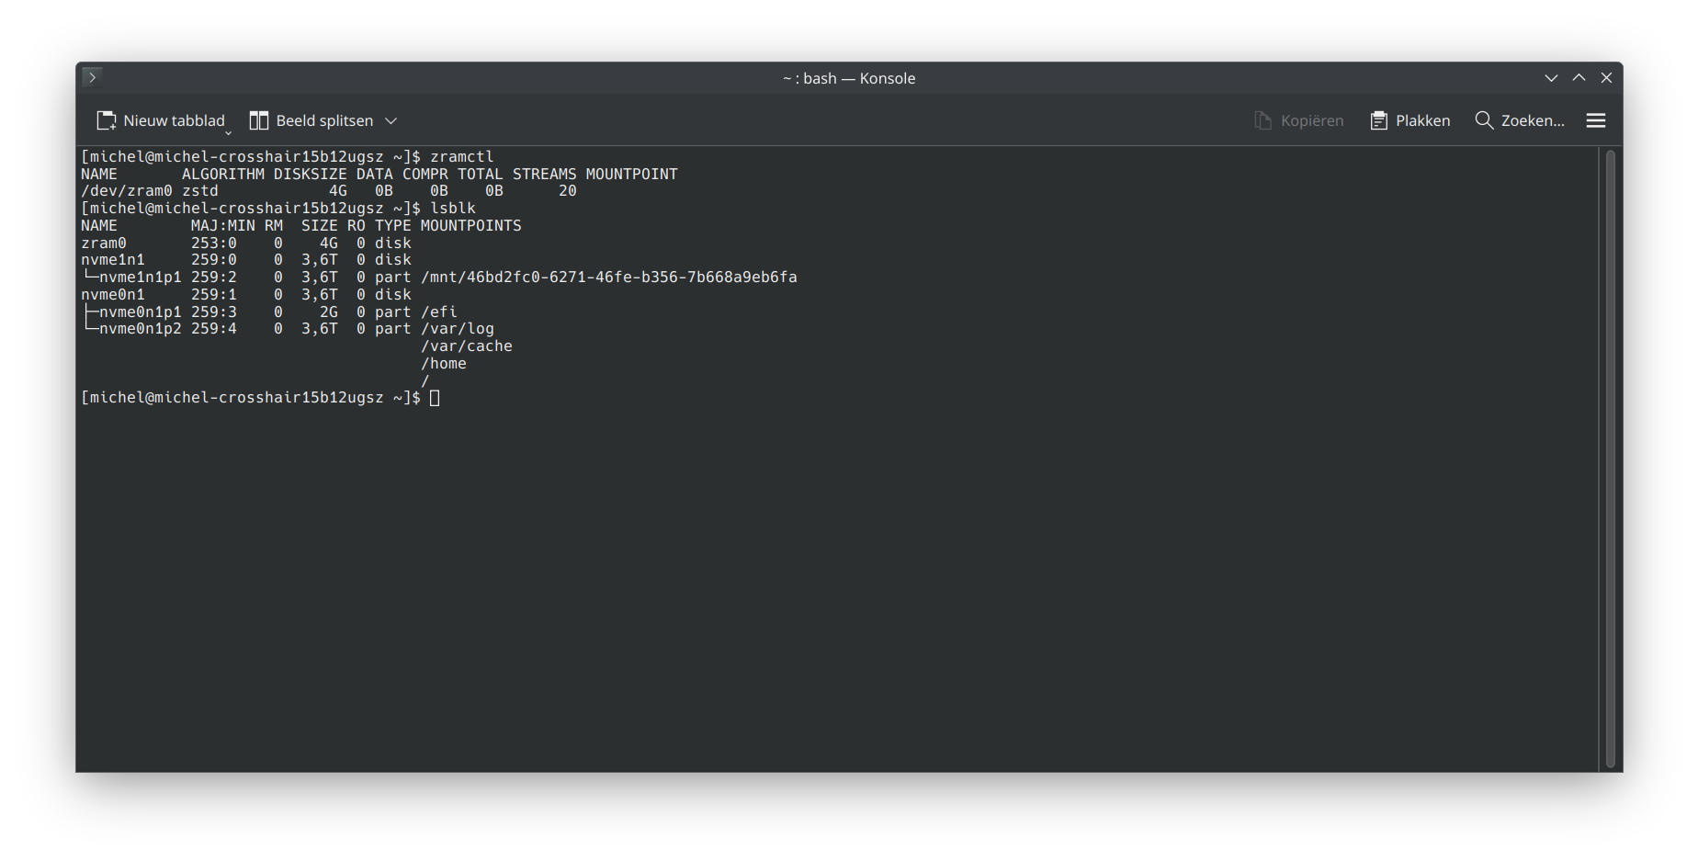Click the cursor at the last shell prompt

[435, 398]
